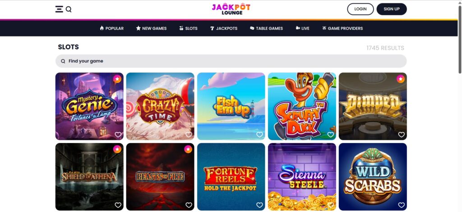Click heart icon on Wild Scarabs tile

401,205
